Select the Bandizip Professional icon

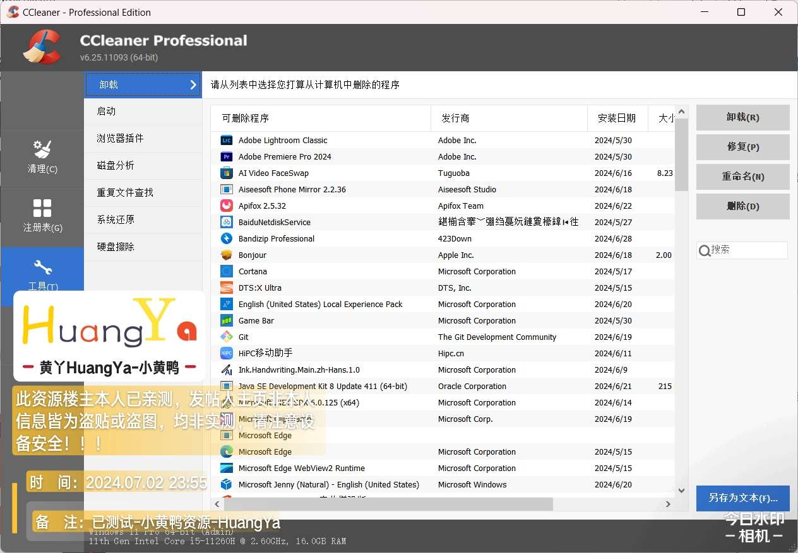pos(227,239)
